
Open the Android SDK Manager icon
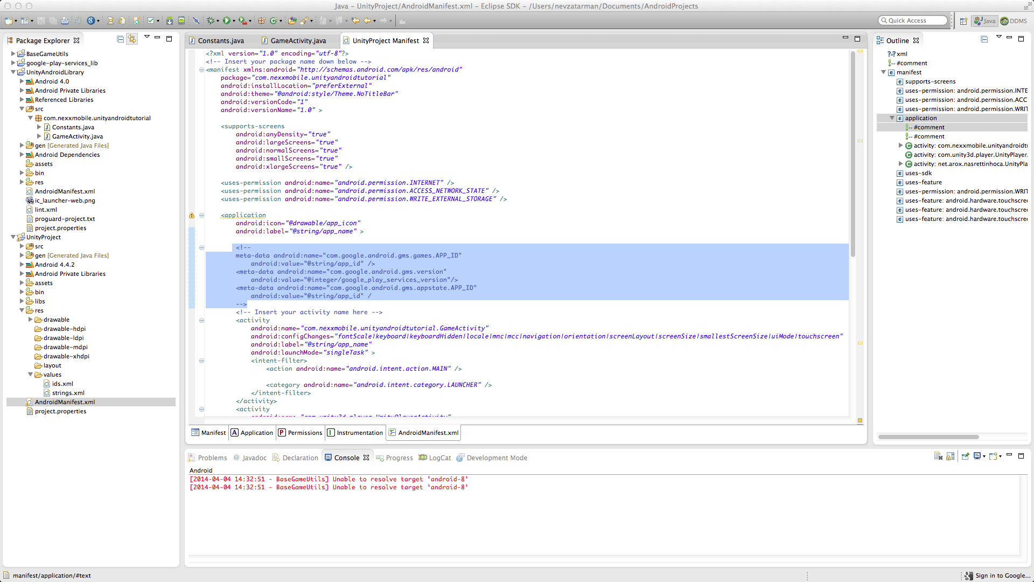(x=169, y=20)
